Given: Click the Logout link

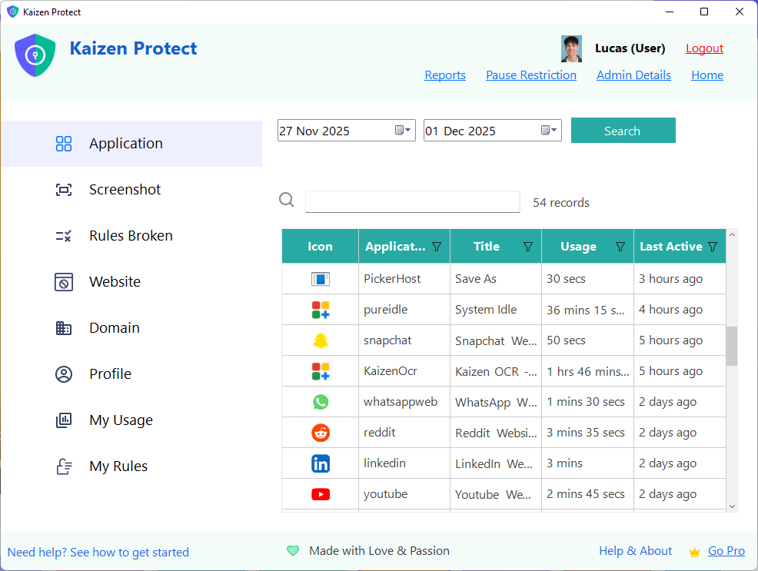Looking at the screenshot, I should (704, 48).
